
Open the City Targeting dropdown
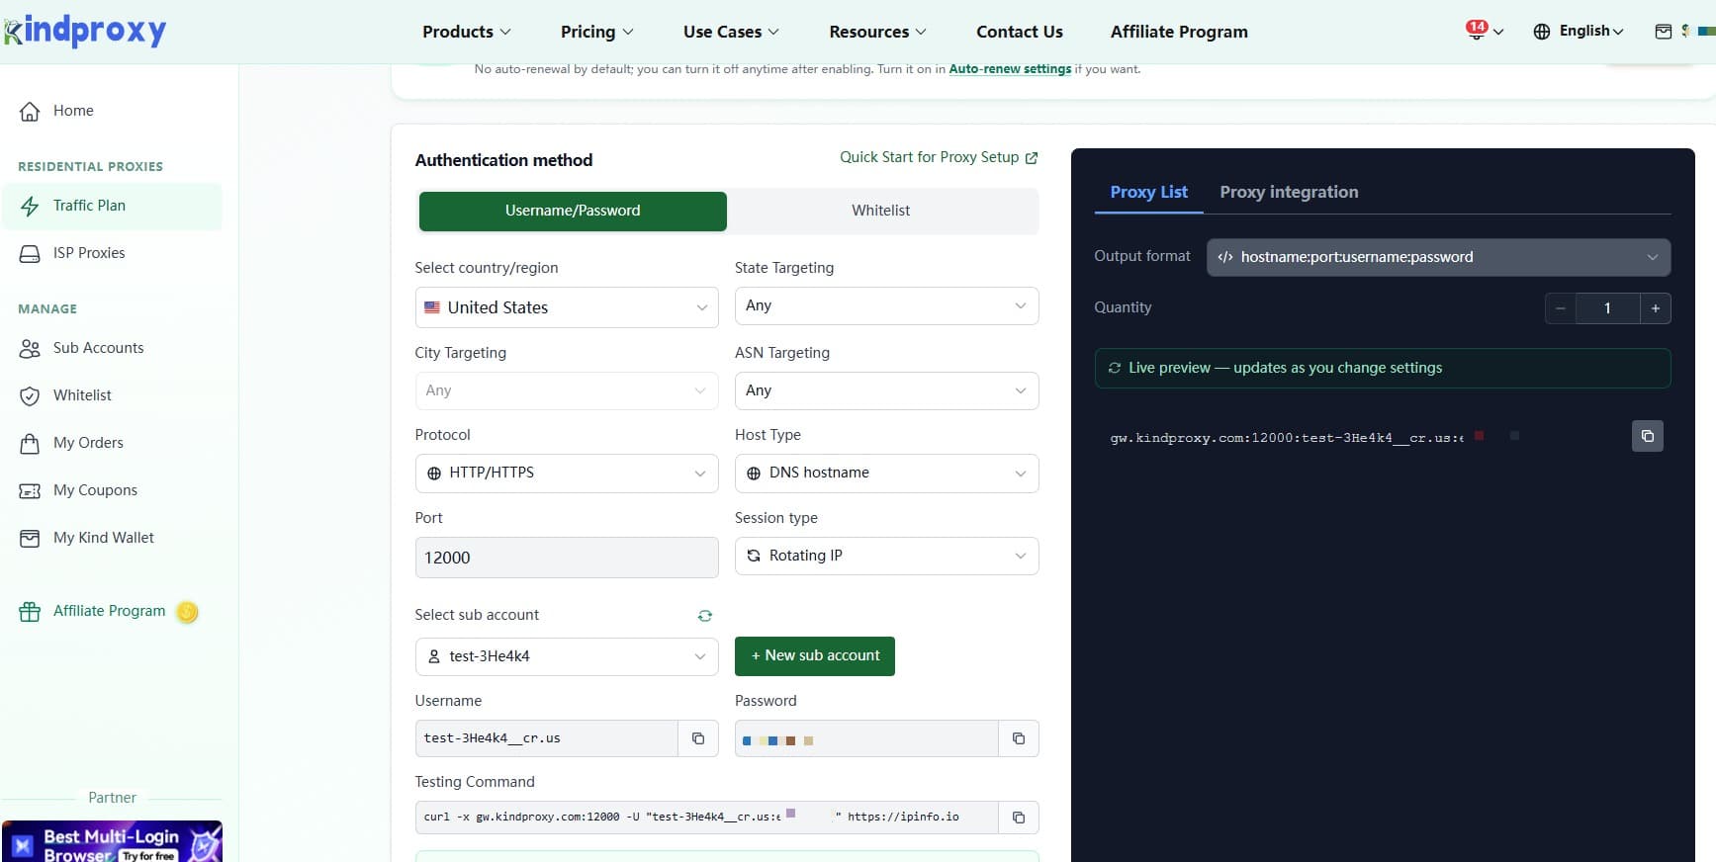(567, 390)
